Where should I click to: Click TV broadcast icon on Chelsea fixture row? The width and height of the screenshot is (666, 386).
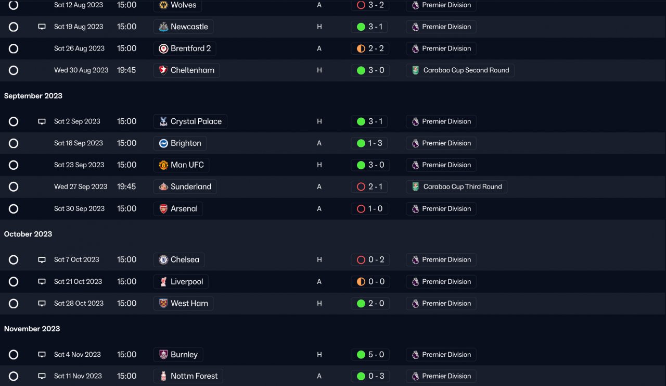[x=42, y=260]
